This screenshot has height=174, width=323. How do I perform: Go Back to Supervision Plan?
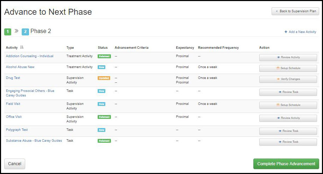pyautogui.click(x=295, y=11)
